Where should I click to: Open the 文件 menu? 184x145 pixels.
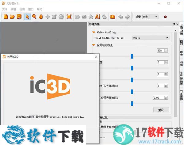[5, 9]
